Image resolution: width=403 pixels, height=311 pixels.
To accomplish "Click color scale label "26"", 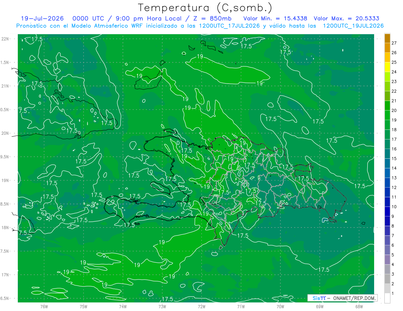I will click(x=394, y=53).
